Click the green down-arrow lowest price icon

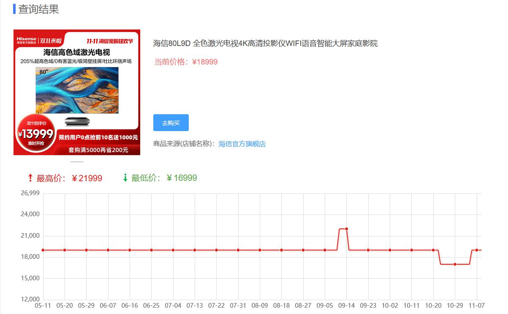pyautogui.click(x=125, y=178)
